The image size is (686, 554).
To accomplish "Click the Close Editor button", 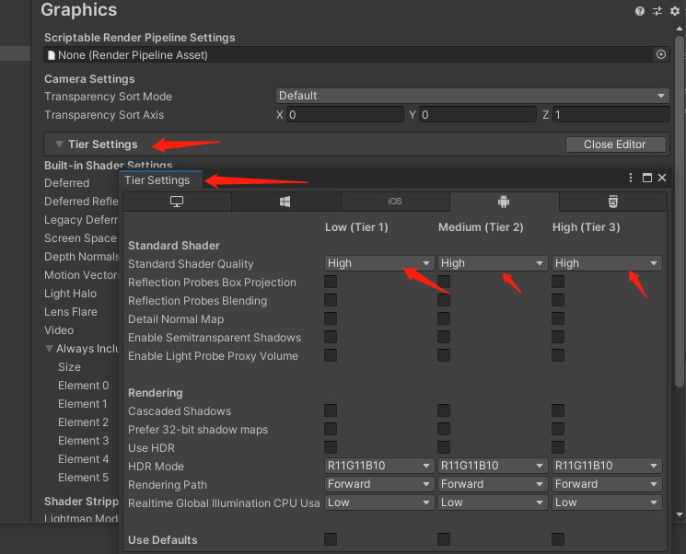I will (x=614, y=144).
